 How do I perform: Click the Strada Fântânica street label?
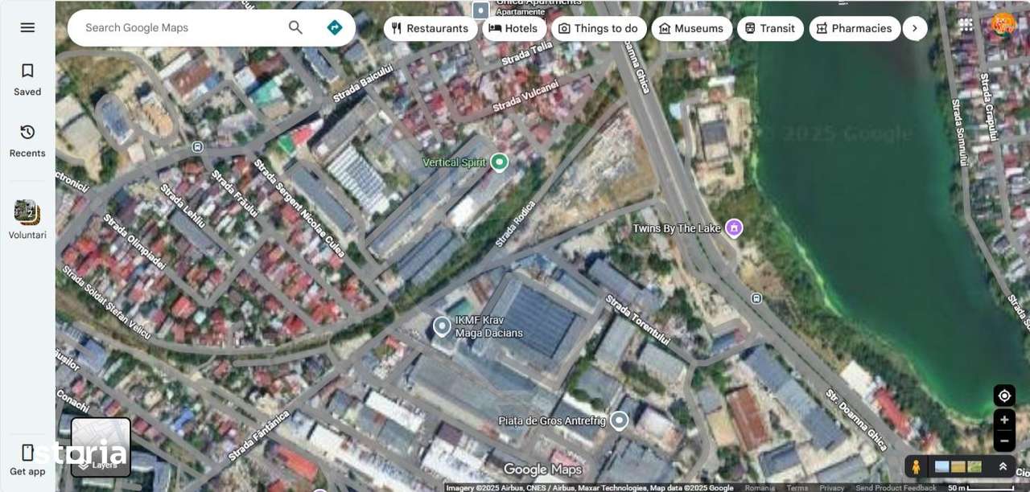[x=258, y=436]
